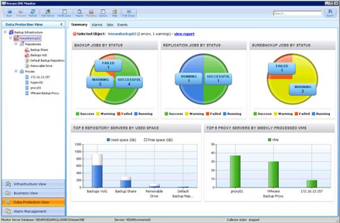Click the VMware Backup Proxy bar
340x223 pixels.
click(x=274, y=174)
